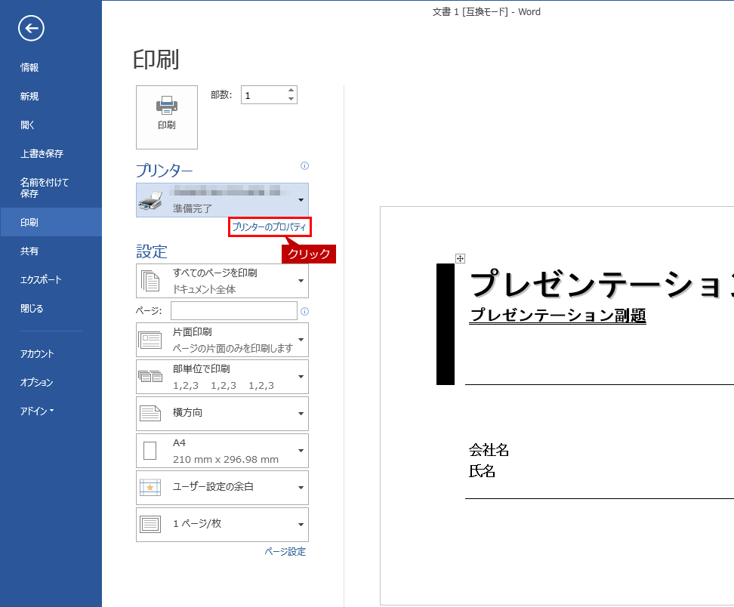This screenshot has width=734, height=607.
Task: Click the ページ range input field
Action: coord(233,311)
